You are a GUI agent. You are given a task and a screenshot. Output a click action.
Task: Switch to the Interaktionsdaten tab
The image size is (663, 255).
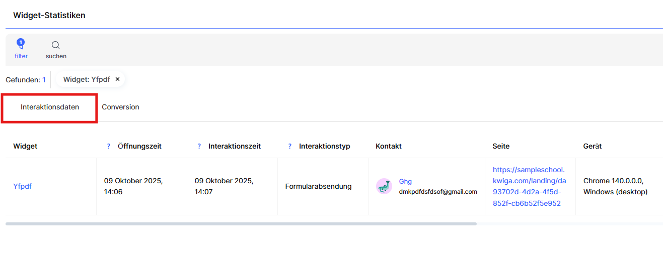click(50, 107)
